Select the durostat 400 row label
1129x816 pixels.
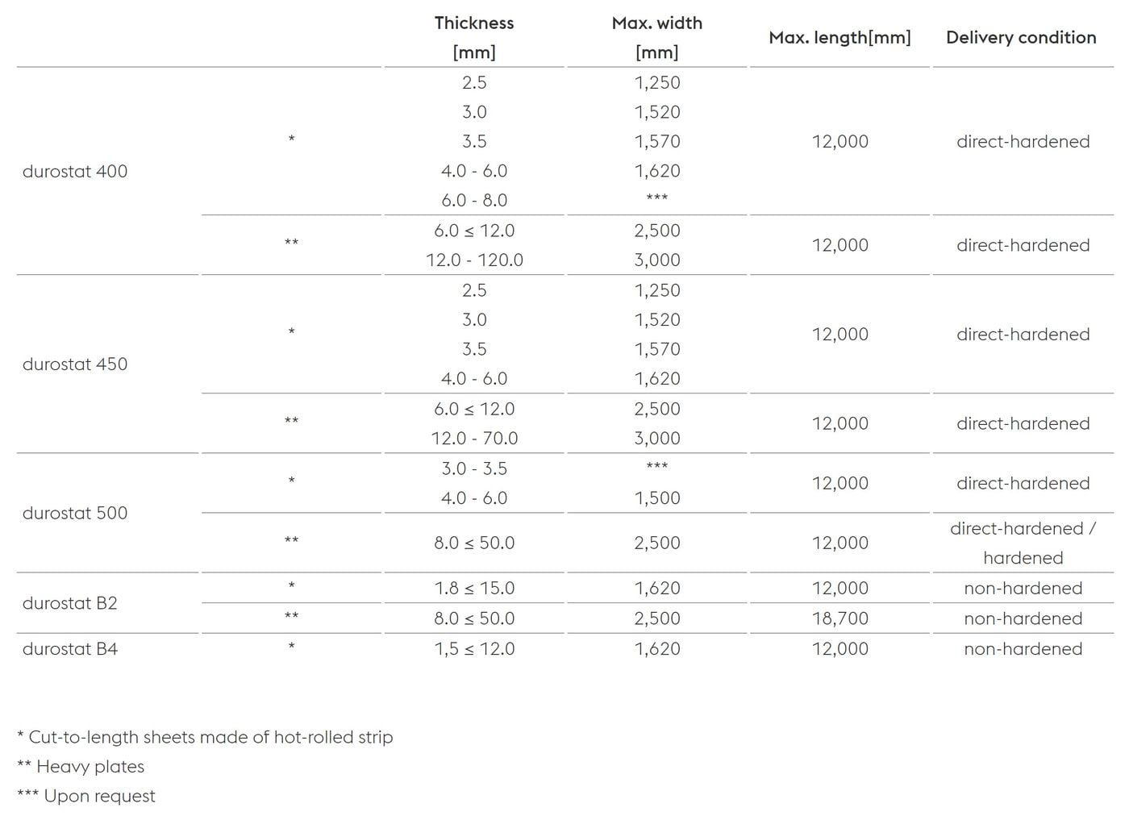pos(75,171)
